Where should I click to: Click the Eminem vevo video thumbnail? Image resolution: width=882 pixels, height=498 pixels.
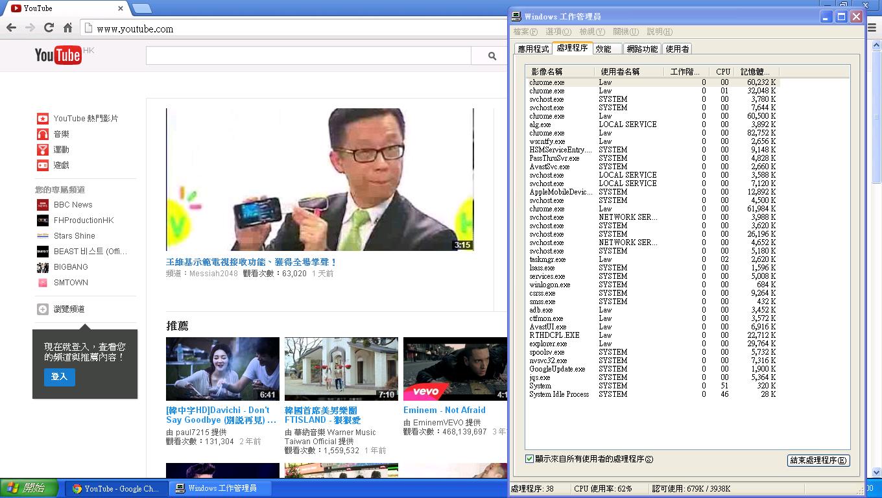tap(455, 369)
